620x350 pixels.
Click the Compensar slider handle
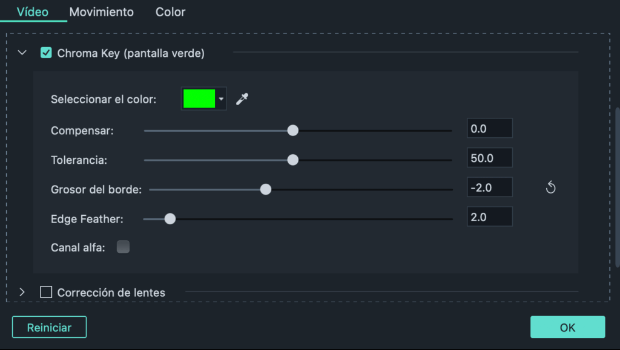point(293,130)
